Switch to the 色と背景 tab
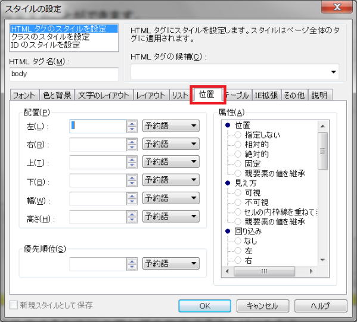The width and height of the screenshot is (357, 322). coord(57,95)
